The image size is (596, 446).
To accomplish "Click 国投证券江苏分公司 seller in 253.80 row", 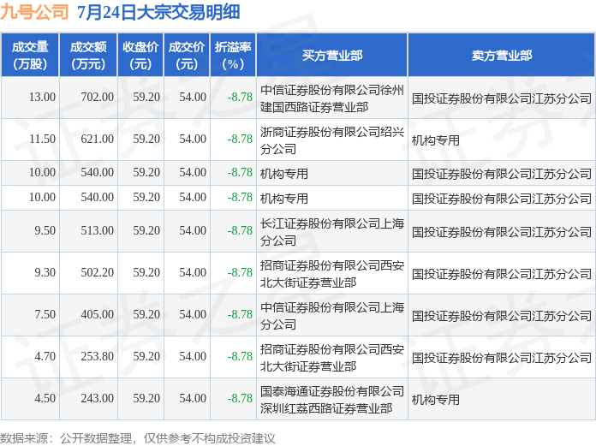I will pyautogui.click(x=502, y=358).
